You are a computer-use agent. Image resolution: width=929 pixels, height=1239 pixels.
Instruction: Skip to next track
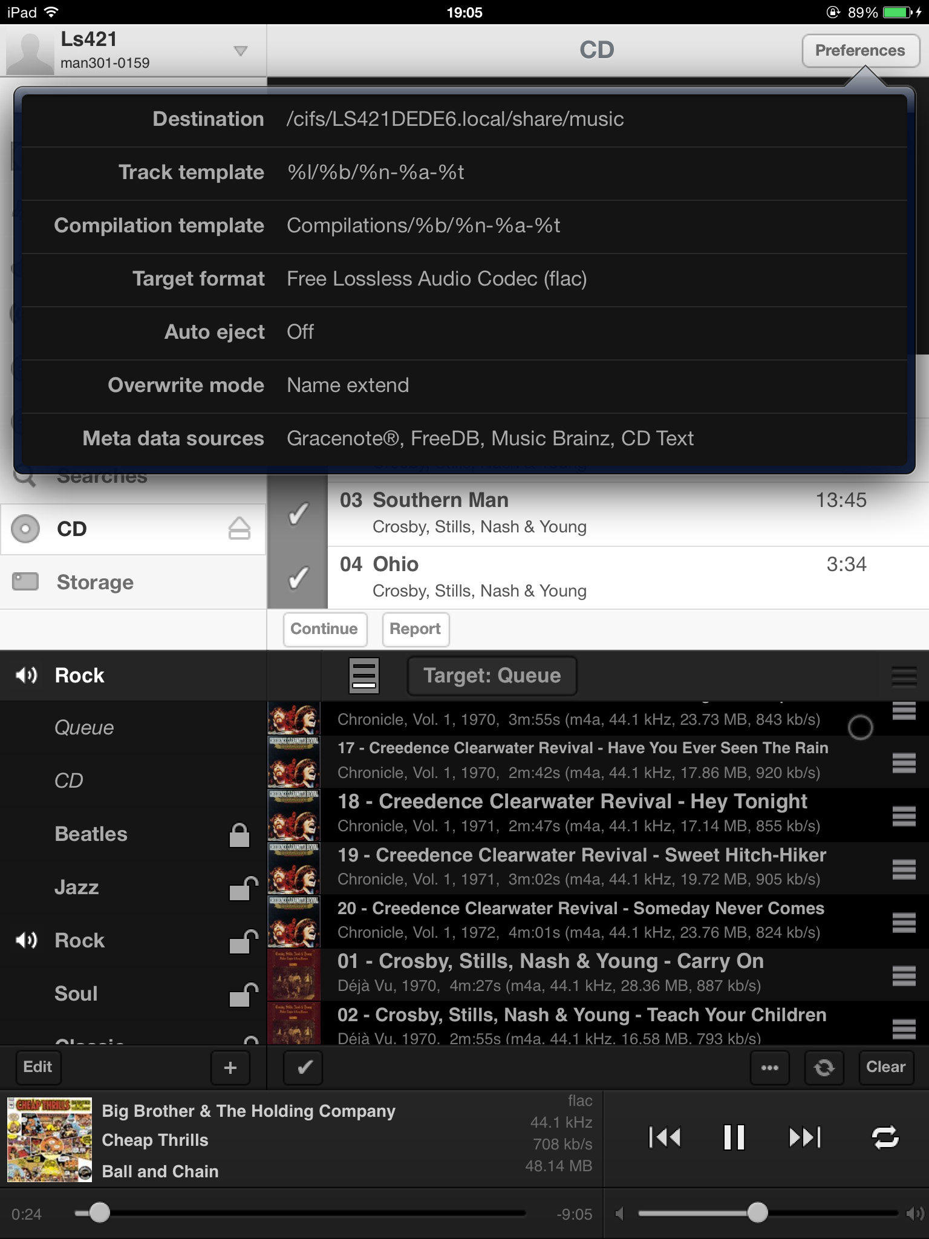point(804,1137)
